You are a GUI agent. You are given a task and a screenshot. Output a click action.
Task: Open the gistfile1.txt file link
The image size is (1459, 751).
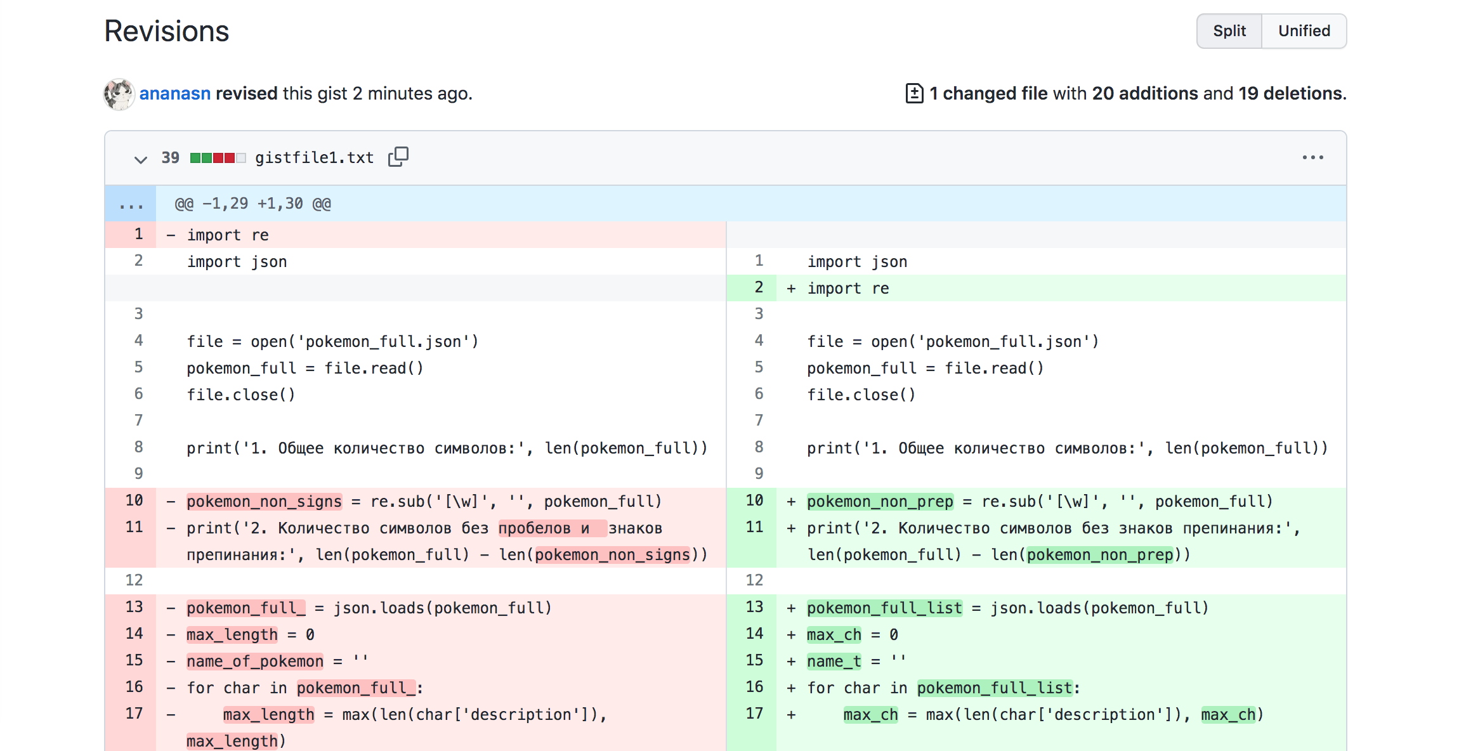314,157
